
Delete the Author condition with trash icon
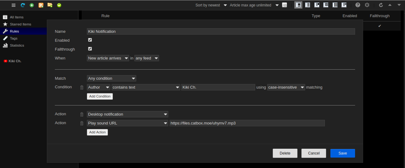point(82,87)
